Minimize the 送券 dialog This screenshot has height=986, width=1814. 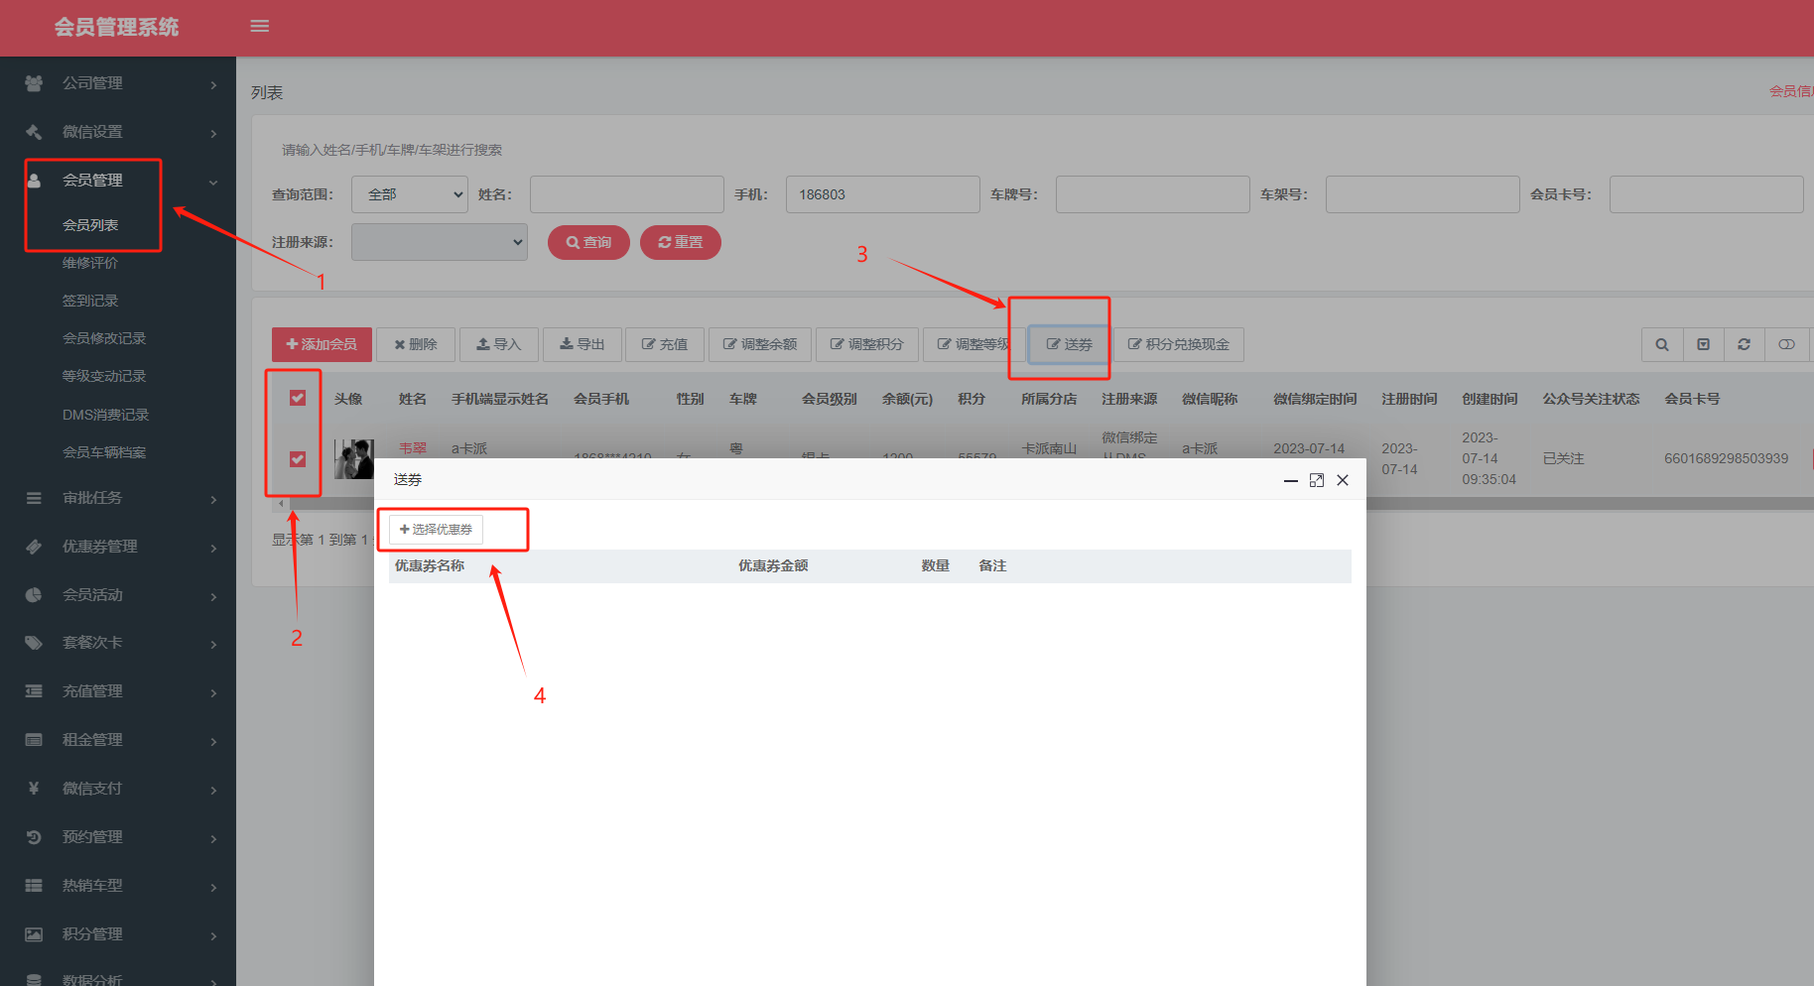pos(1290,480)
